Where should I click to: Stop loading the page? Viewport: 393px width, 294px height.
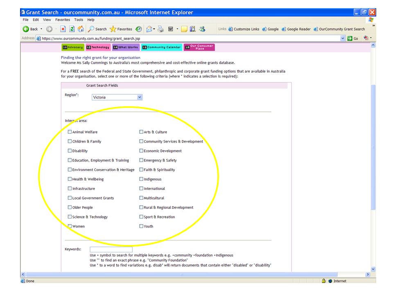(x=63, y=29)
